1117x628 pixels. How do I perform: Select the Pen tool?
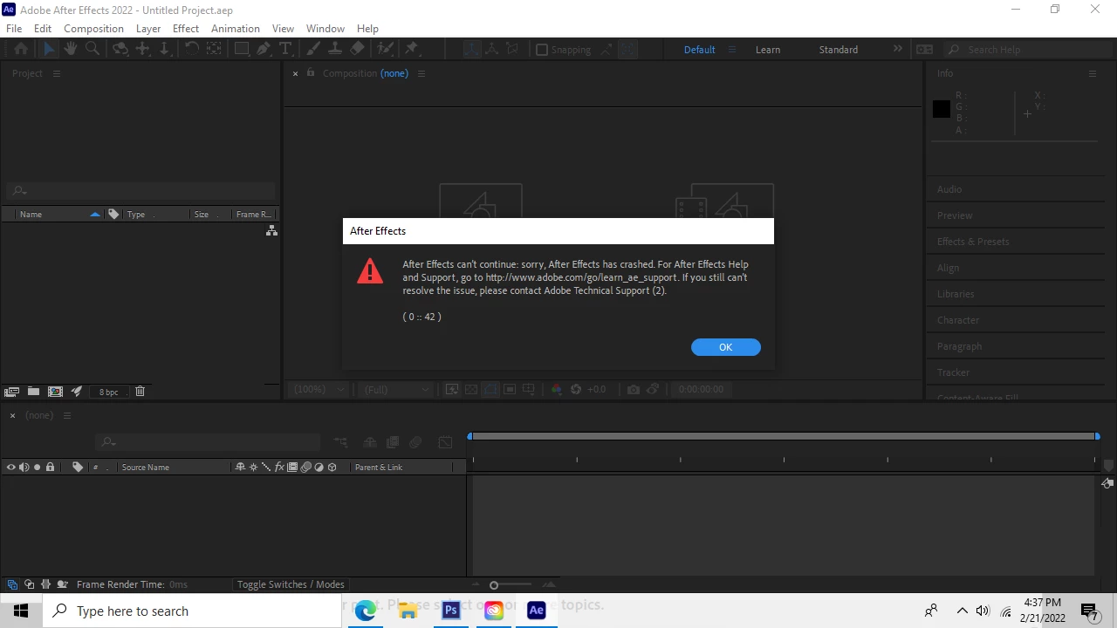click(x=264, y=50)
